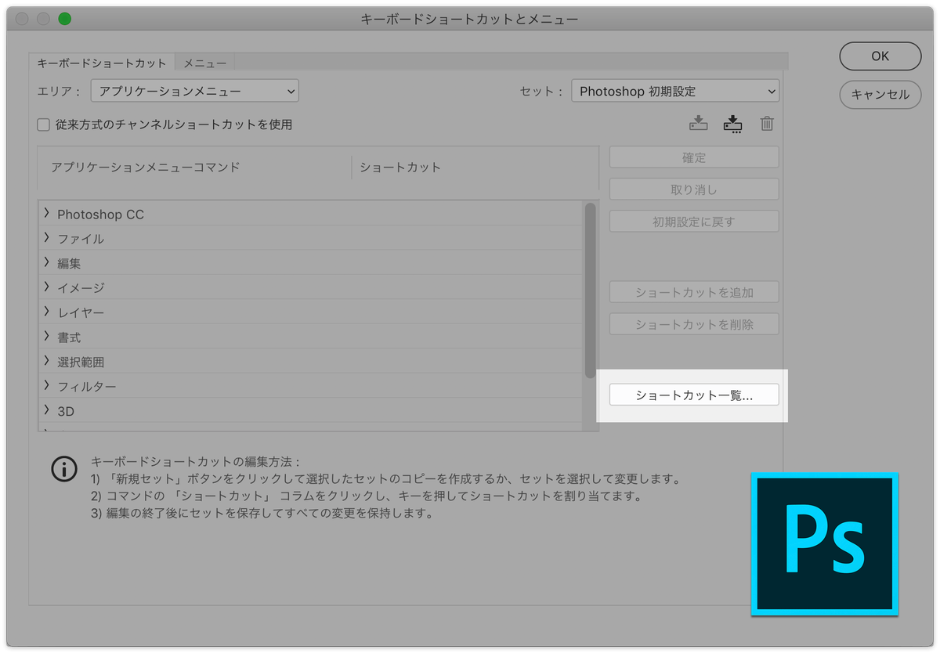Click the 取り消し button
The height and width of the screenshot is (653, 940).
694,189
